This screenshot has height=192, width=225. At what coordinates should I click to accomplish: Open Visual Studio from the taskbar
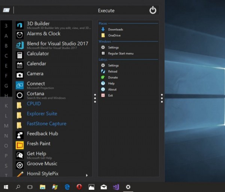tap(116, 187)
